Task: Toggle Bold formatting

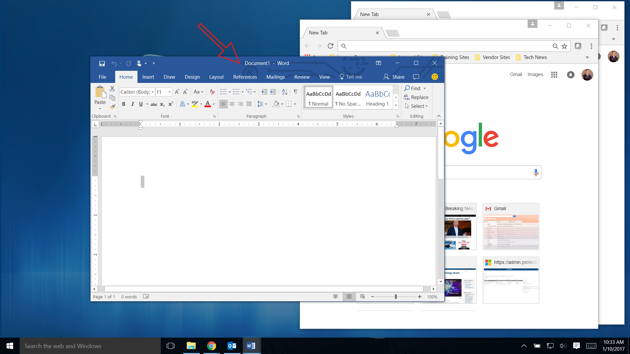Action: pos(124,104)
